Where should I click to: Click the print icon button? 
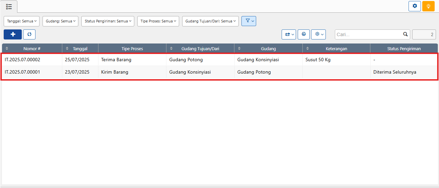303,34
